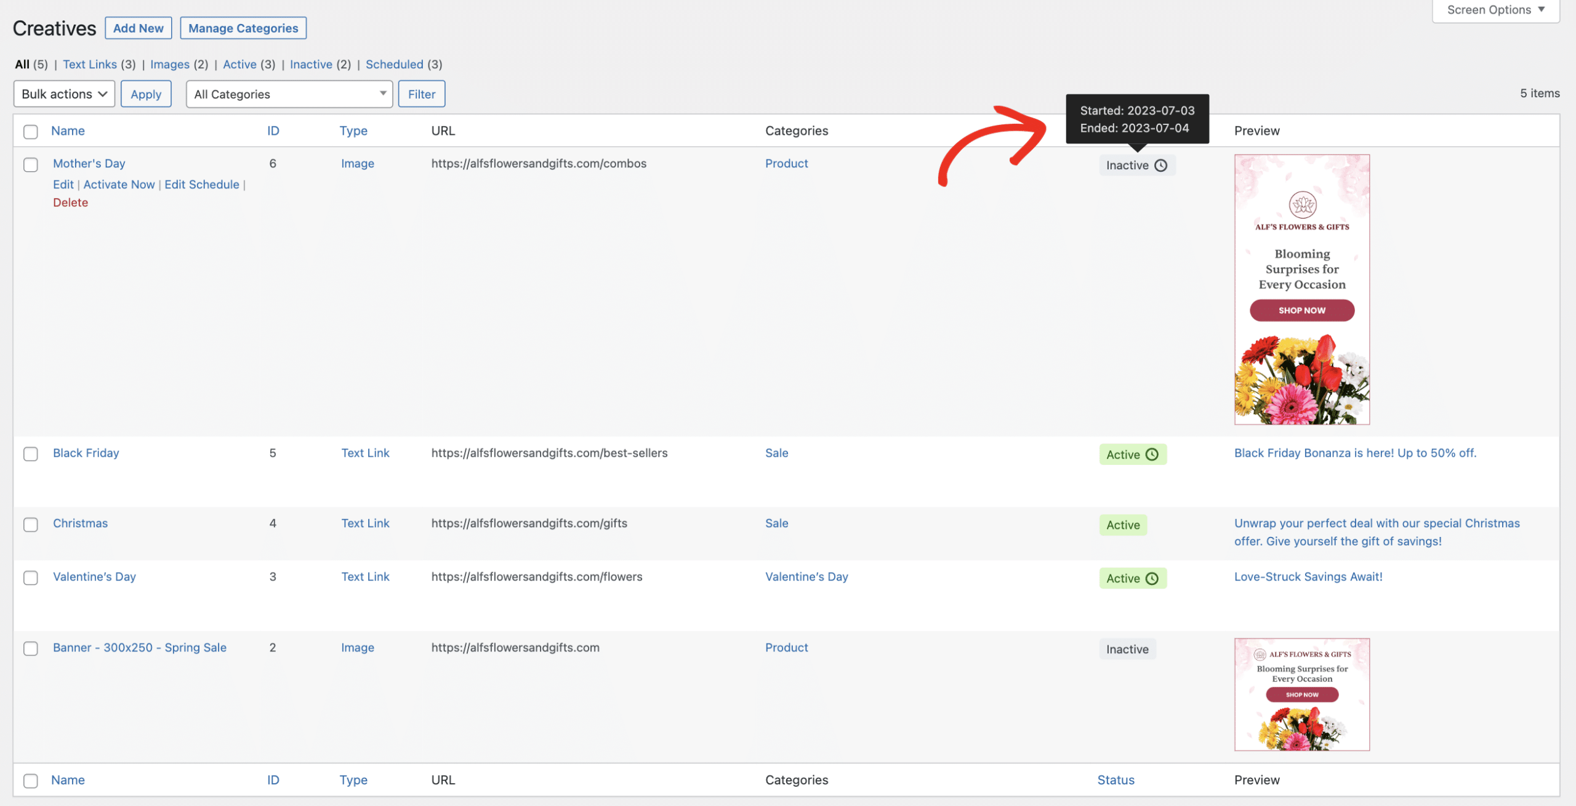This screenshot has width=1576, height=806.
Task: Toggle checkbox for Mother's Day creative
Action: point(31,163)
